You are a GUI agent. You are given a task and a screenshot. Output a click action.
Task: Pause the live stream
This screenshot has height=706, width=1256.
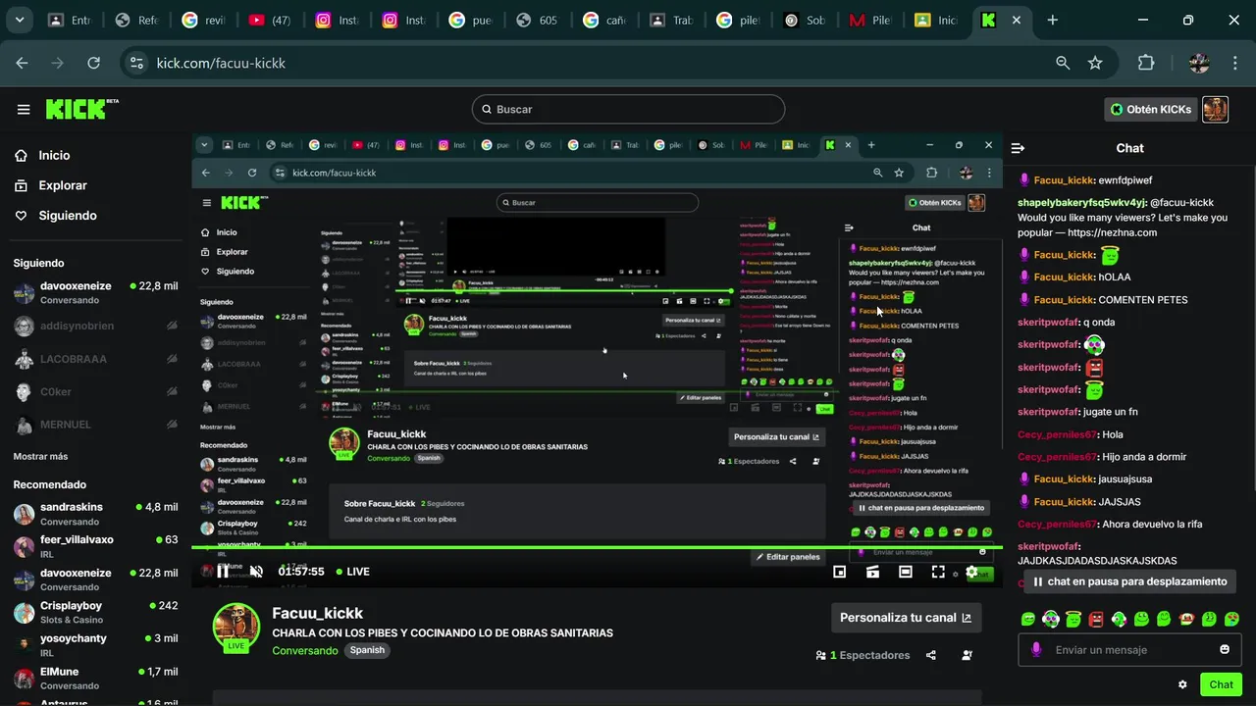pos(223,571)
